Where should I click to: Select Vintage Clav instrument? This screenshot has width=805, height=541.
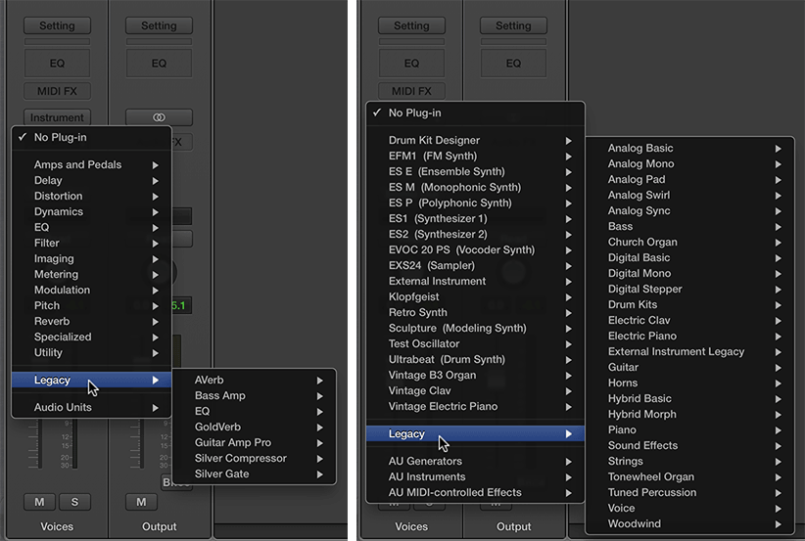(475, 390)
